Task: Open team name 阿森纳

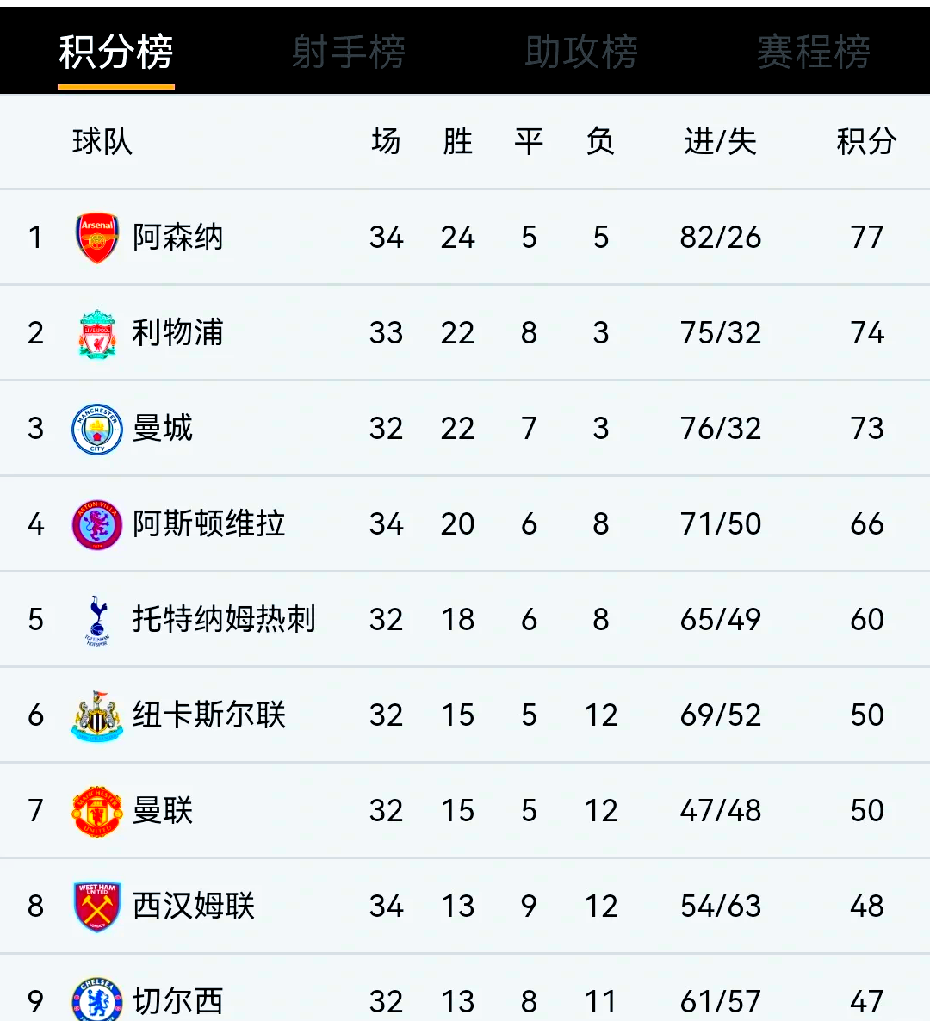Action: point(178,238)
